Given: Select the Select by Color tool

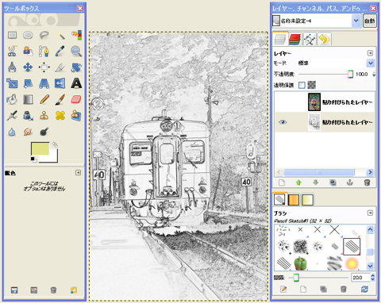Looking at the screenshot, I should pyautogui.click(x=76, y=35).
